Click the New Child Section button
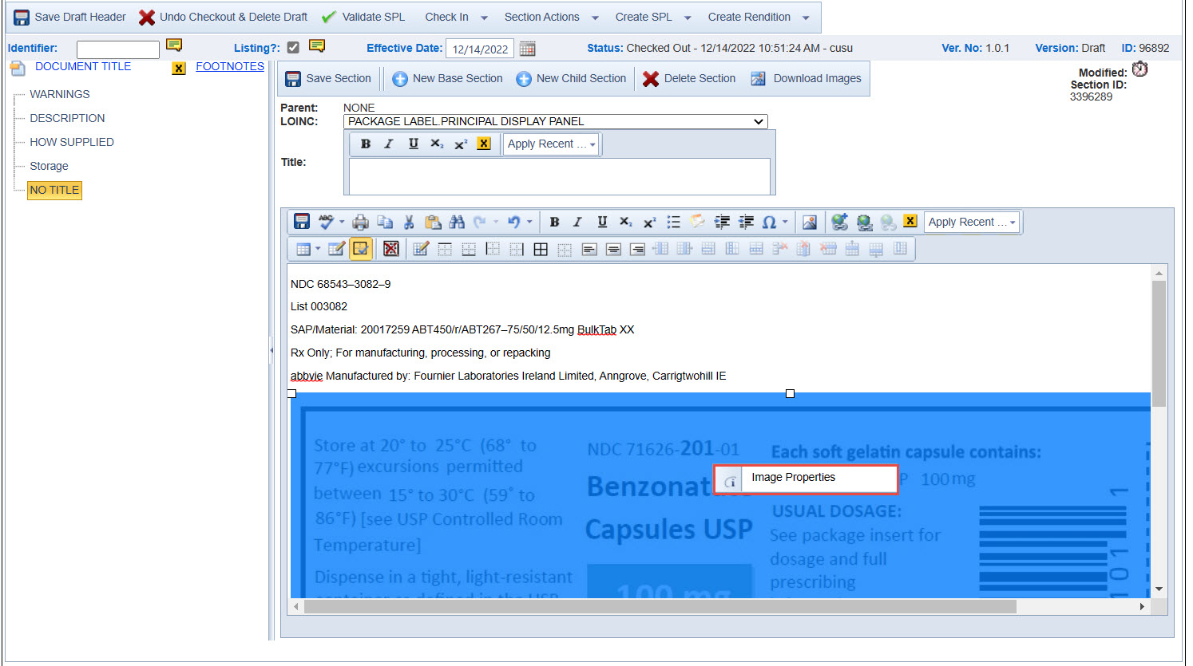Screen dimensions: 1193x666 pyautogui.click(x=571, y=78)
